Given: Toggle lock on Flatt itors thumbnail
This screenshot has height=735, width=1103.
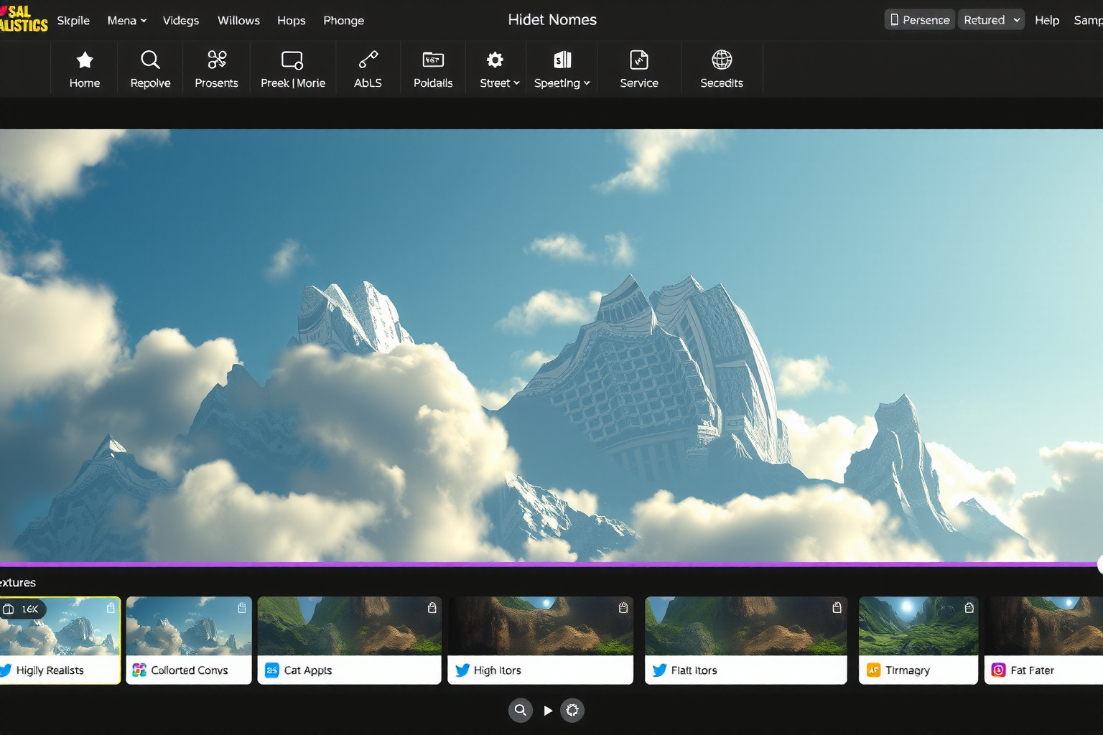Looking at the screenshot, I should coord(837,608).
